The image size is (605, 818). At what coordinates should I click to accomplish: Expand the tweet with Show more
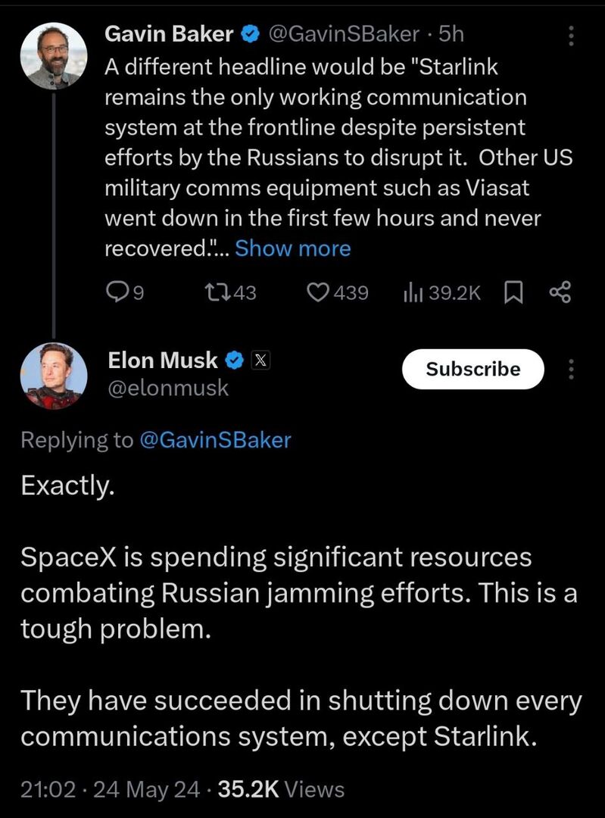[292, 248]
